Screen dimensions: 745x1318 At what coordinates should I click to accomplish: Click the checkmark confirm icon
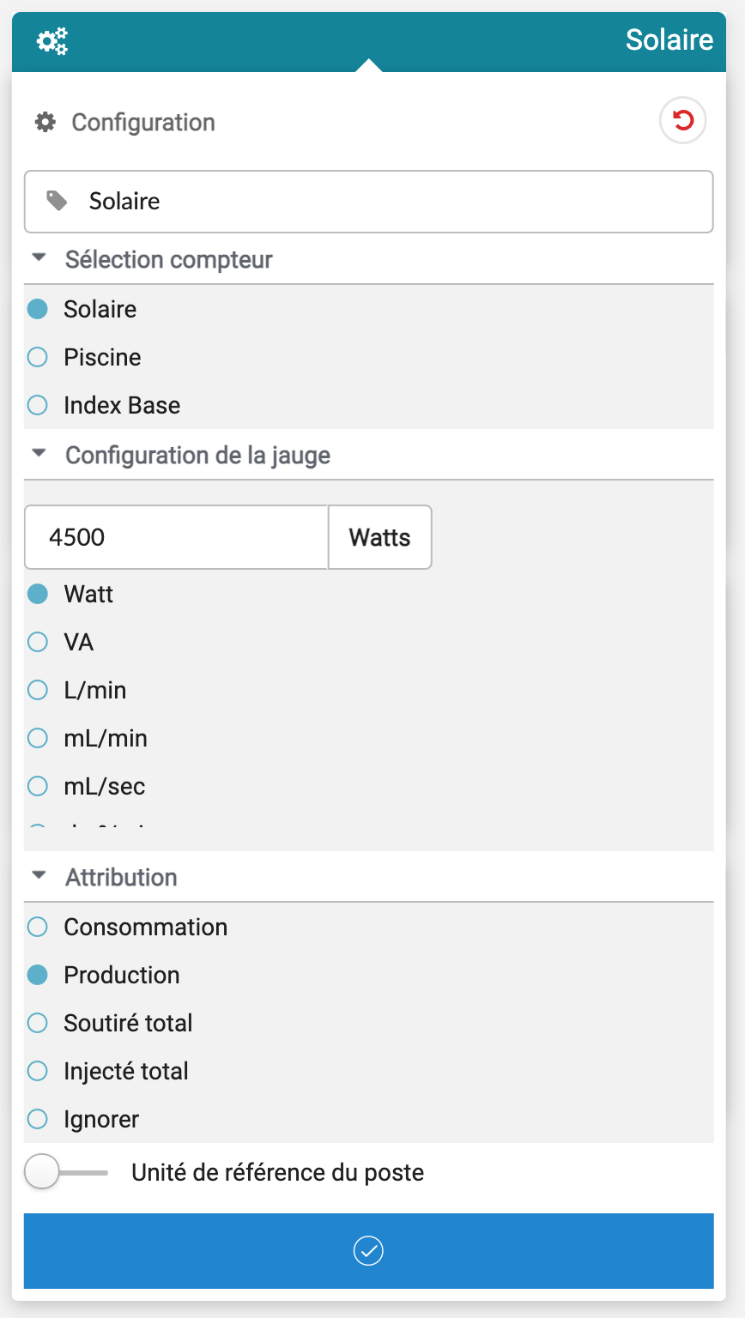click(x=368, y=1251)
